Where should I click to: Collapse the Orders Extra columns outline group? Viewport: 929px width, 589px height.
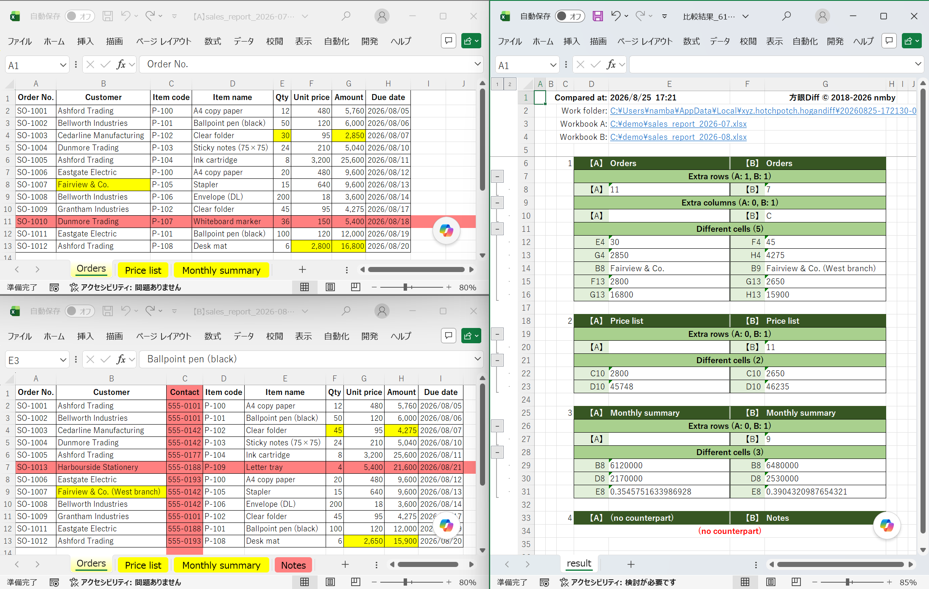pos(497,203)
